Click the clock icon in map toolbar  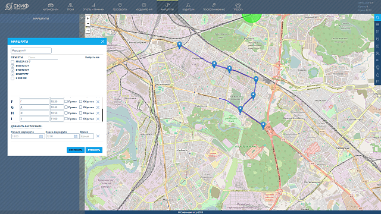pyautogui.click(x=377, y=46)
